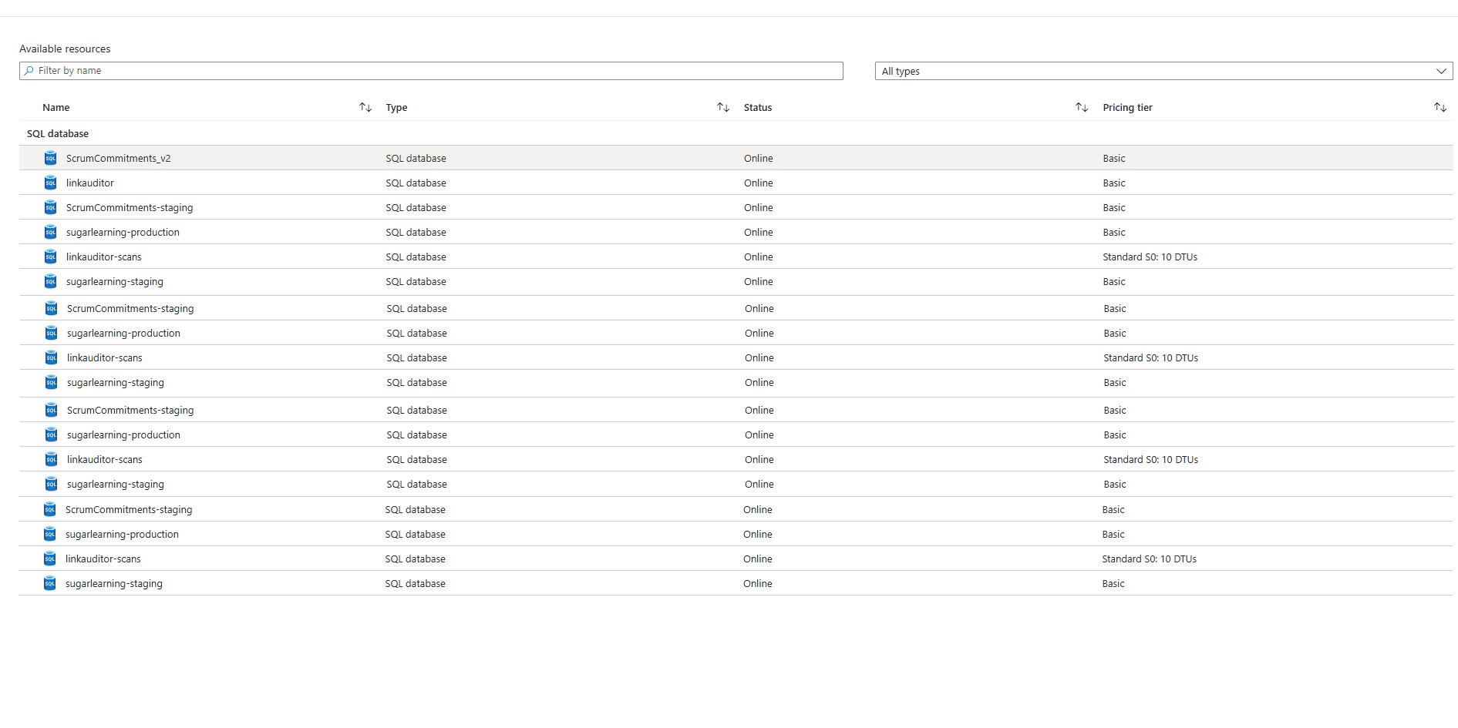Click the SQL database icon next to linkauditor
This screenshot has height=728, width=1458.
(50, 183)
